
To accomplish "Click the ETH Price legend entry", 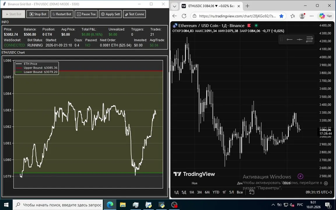I will 27,64.
